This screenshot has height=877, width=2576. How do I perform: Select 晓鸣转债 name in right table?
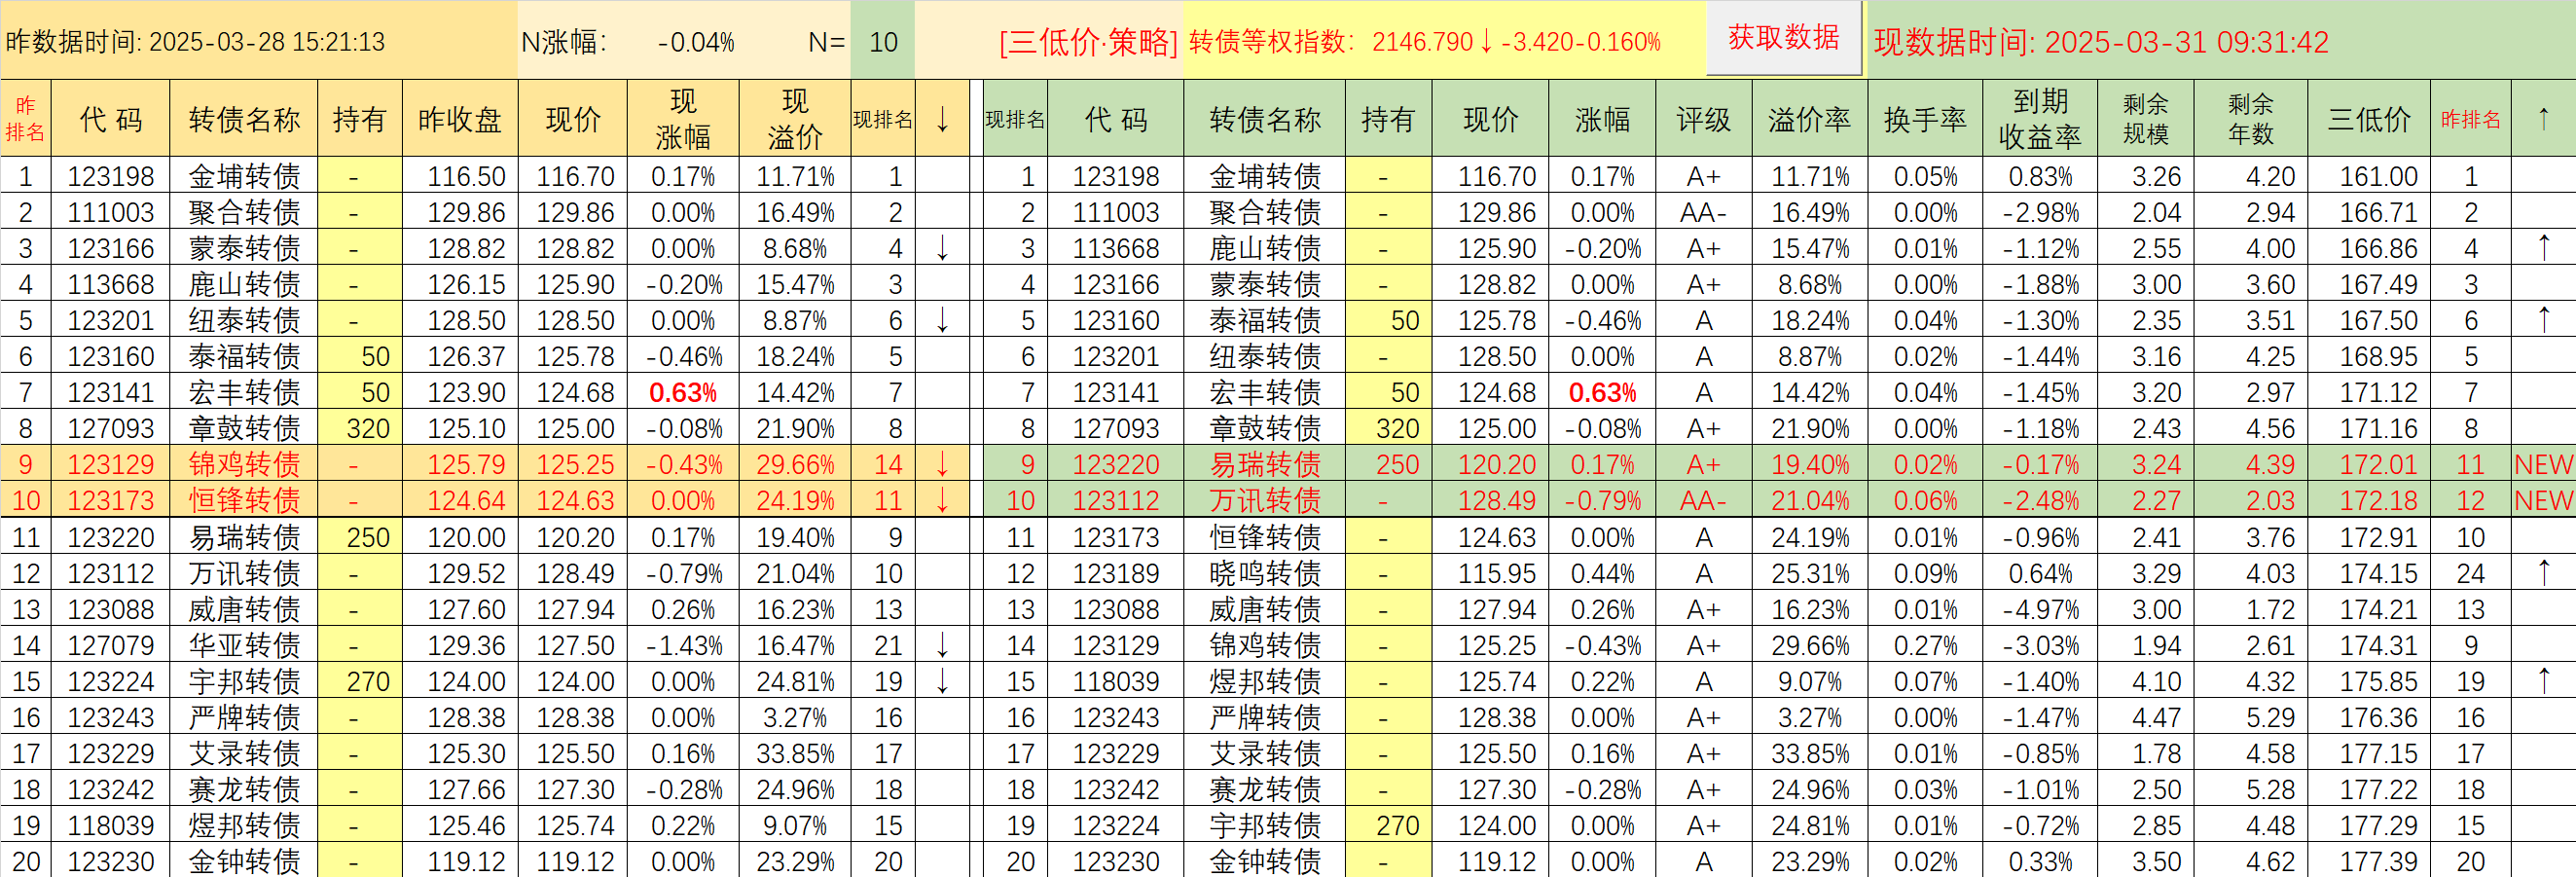pos(1265,573)
